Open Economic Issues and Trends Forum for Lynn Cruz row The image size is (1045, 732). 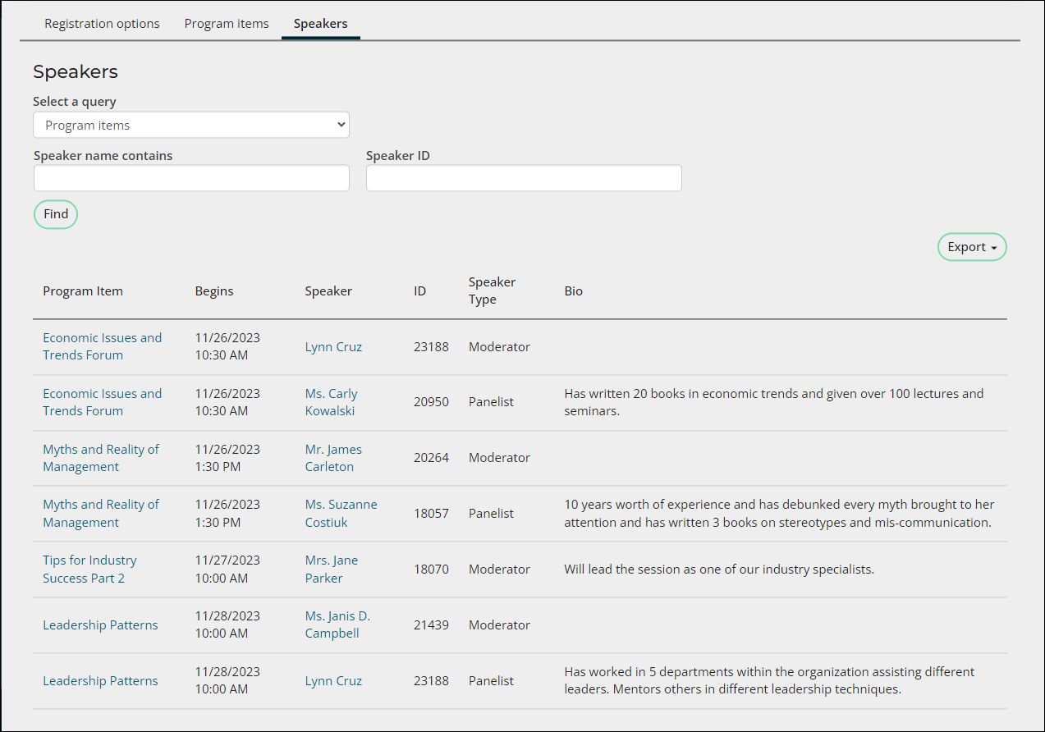pos(103,346)
